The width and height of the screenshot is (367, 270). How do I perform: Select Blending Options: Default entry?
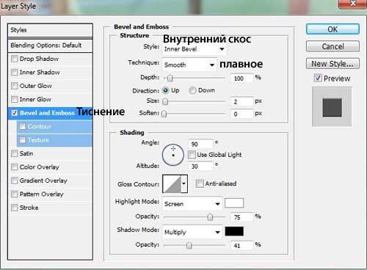(50, 45)
